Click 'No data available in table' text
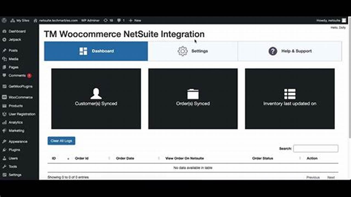The width and height of the screenshot is (351, 197). 193,168
